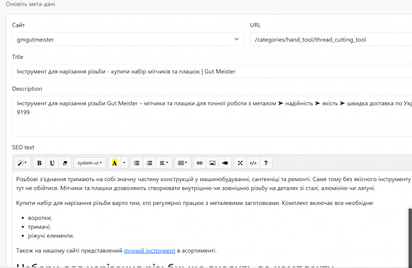
Task: Click paragraph starting 'Різьбові з'єднання тримають'
Action: [x=213, y=184]
